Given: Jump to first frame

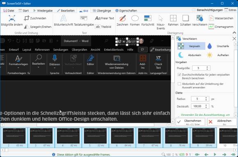Looking at the screenshot, I should pyautogui.click(x=197, y=155).
